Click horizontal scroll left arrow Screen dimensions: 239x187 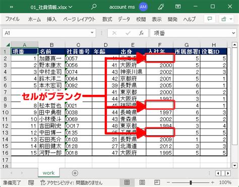(x=218, y=173)
